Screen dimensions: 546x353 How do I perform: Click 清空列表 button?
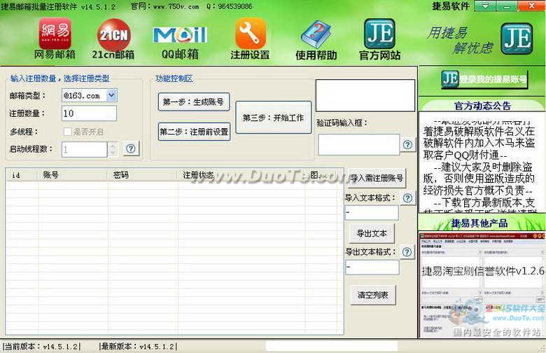coord(372,295)
